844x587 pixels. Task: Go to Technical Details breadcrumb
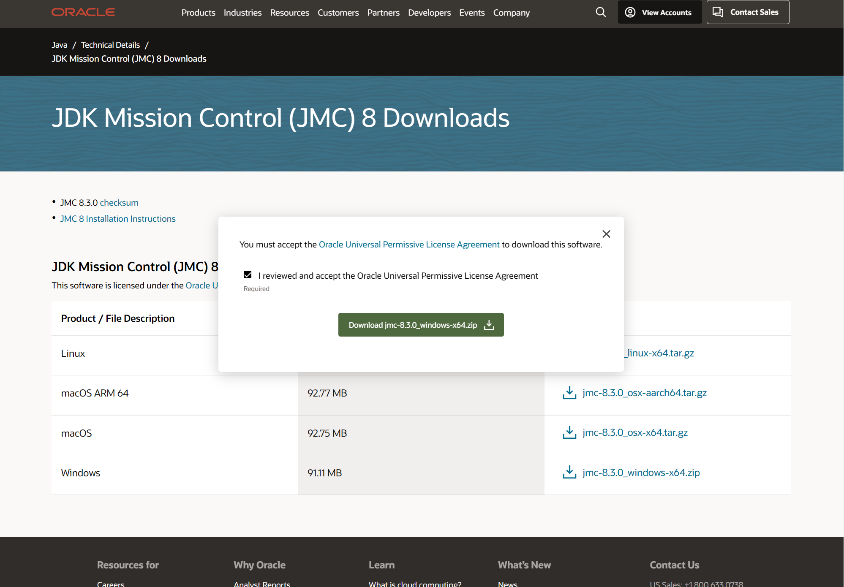[110, 45]
